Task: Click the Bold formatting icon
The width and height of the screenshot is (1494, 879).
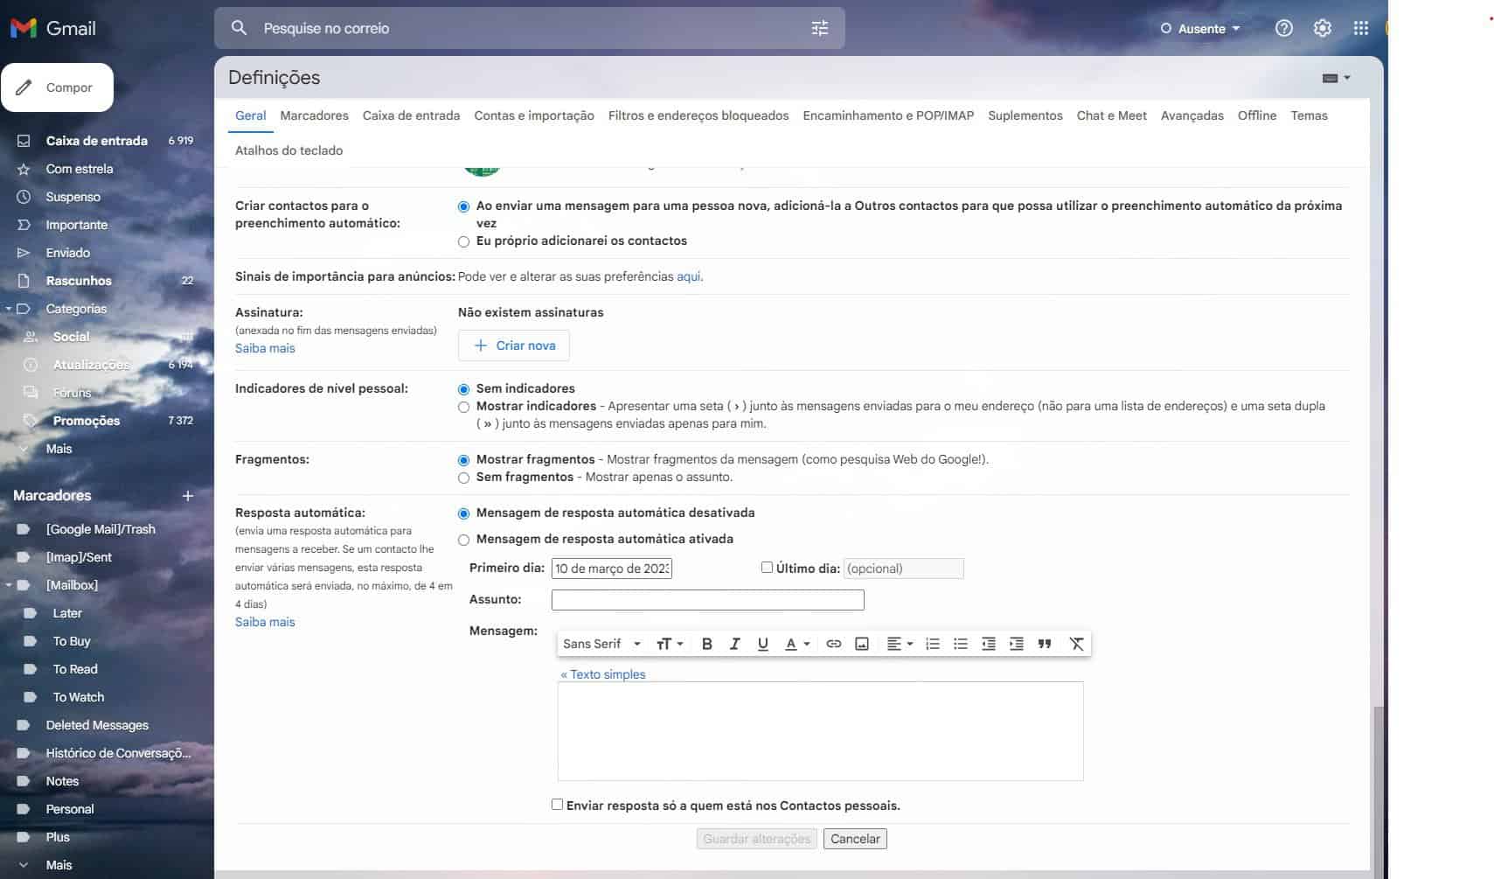Action: coord(706,644)
